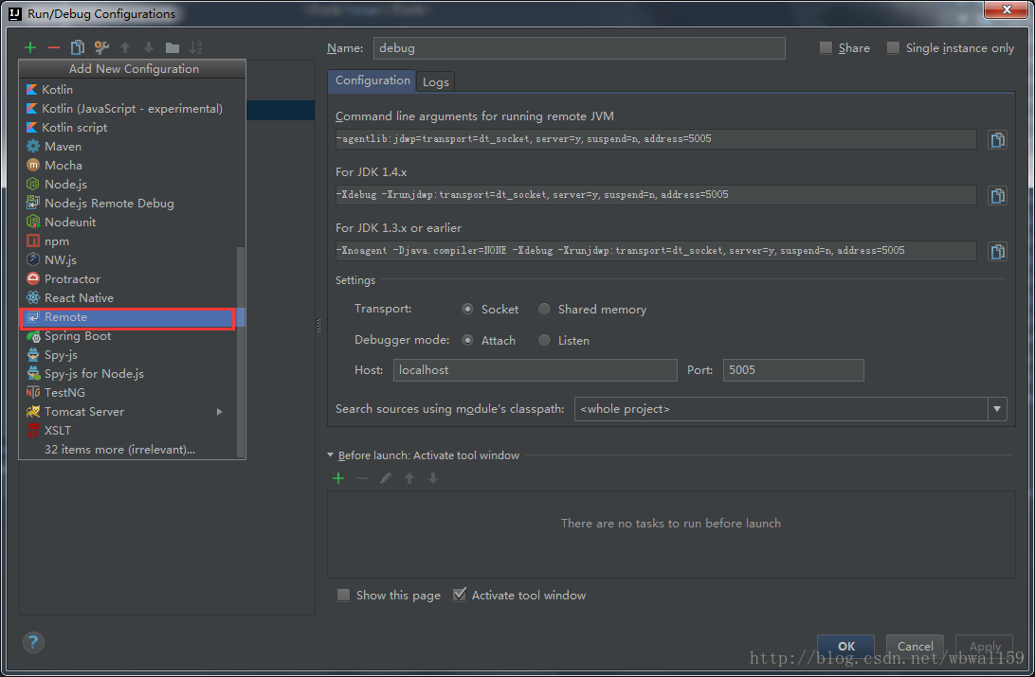Select React Native configuration type
Viewport: 1035px width, 677px height.
tap(129, 298)
